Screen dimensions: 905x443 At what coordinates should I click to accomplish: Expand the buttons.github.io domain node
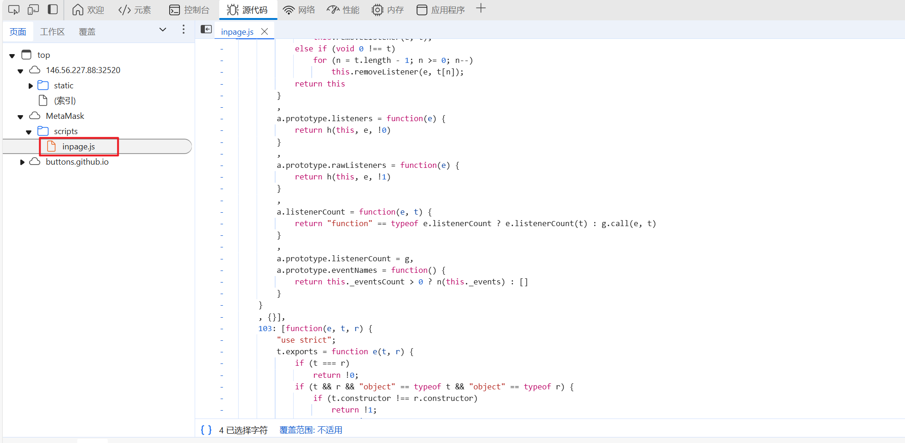pyautogui.click(x=22, y=162)
